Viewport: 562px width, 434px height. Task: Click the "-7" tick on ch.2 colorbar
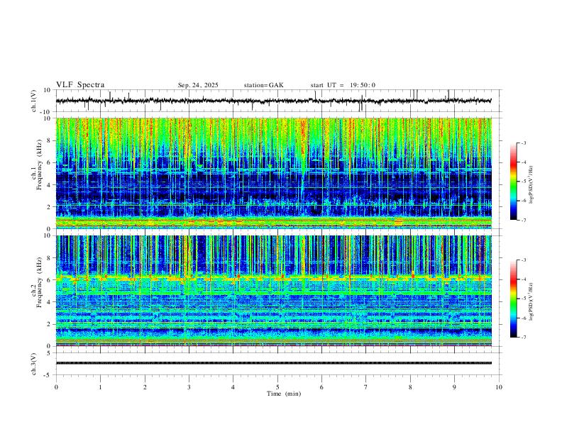click(523, 338)
